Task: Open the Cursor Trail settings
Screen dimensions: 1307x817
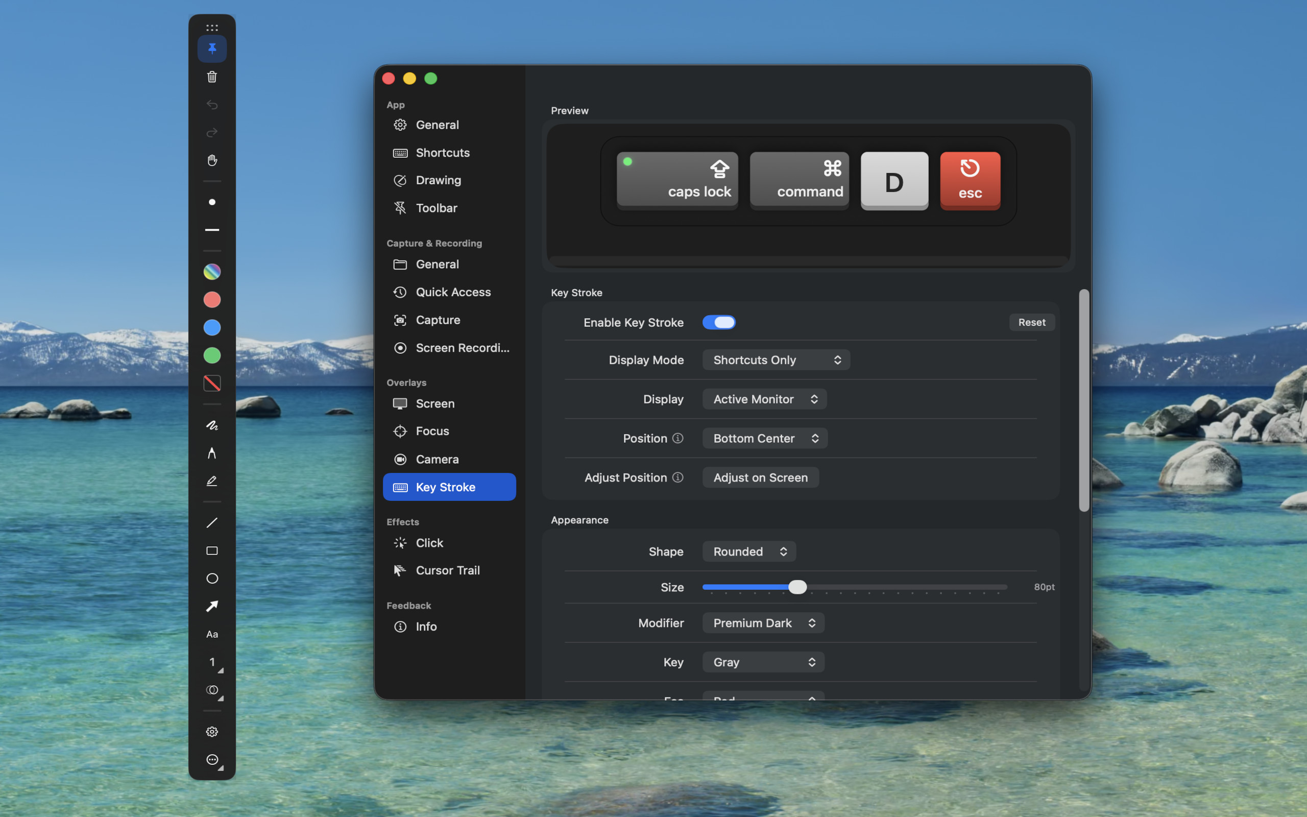Action: pos(449,570)
